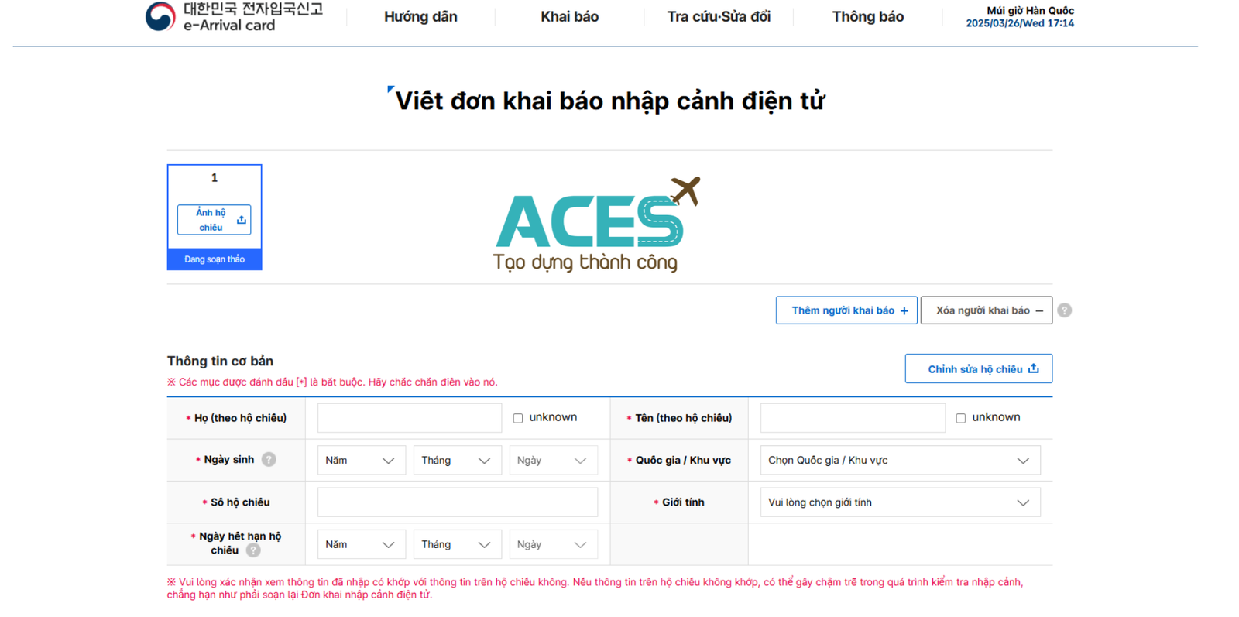Click the e-Arrival card site title
Viewport: 1239px width, 617px height.
pos(252,16)
